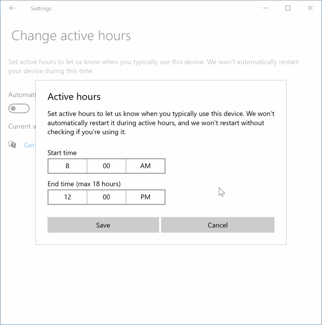Save the active hours settings
Viewport: 322px width, 325px height.
(x=103, y=225)
